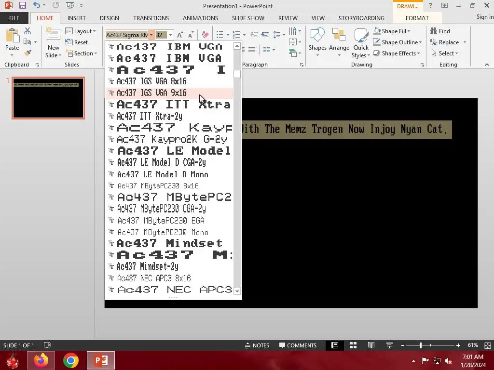The image size is (494, 370).
Task: Open the Shape Effects dropdown
Action: (397, 53)
